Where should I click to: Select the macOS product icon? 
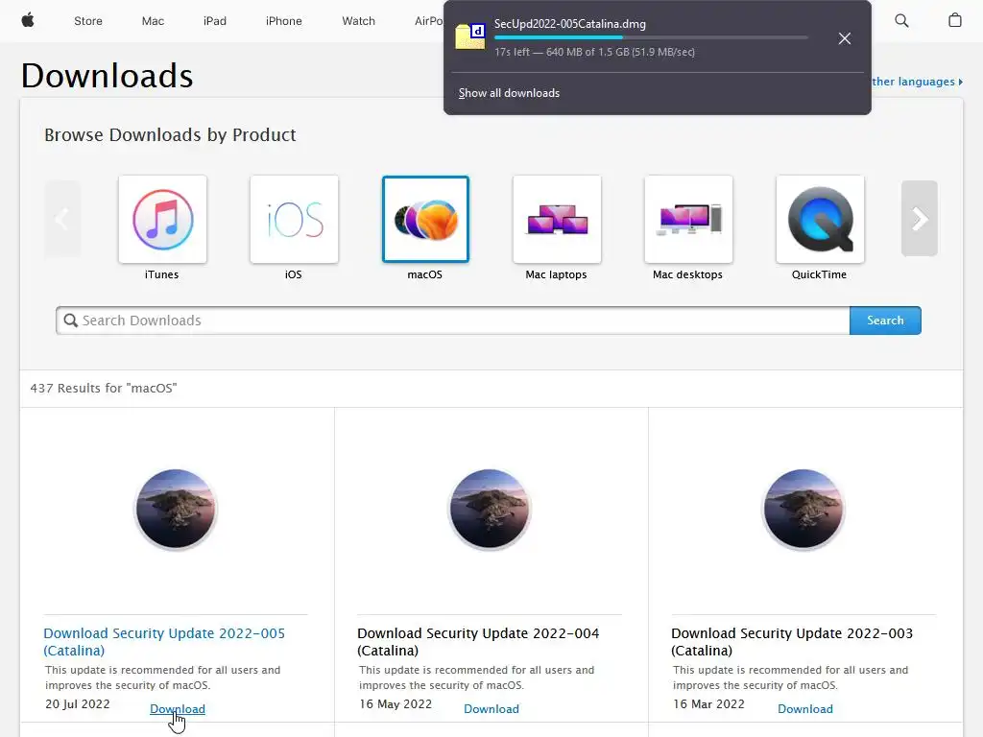[x=425, y=220]
